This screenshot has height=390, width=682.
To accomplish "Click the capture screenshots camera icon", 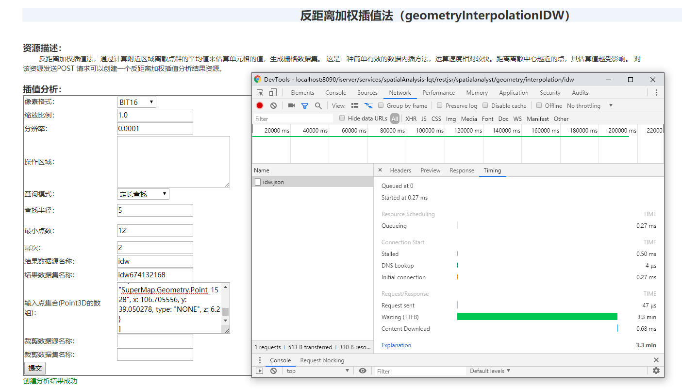I will 291,105.
